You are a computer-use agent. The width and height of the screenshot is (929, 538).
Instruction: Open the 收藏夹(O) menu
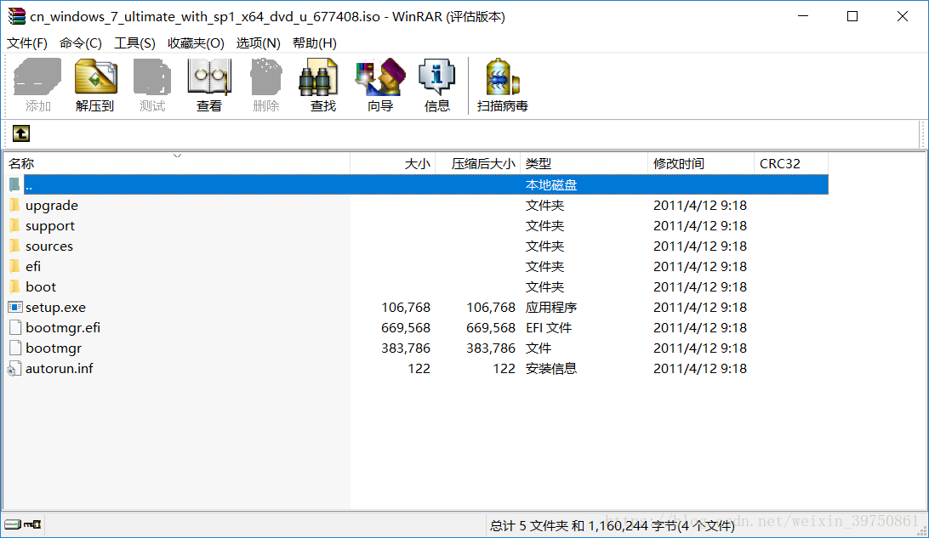coord(196,43)
